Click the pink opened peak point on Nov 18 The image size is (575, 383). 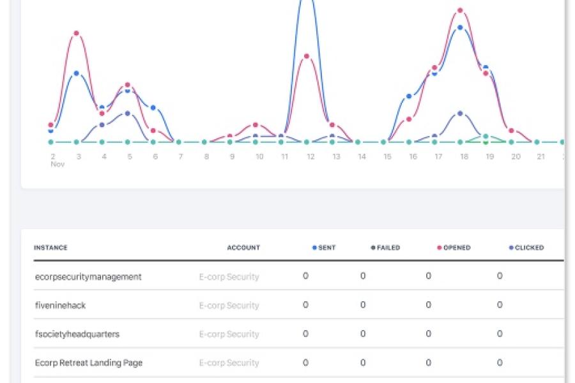click(460, 10)
